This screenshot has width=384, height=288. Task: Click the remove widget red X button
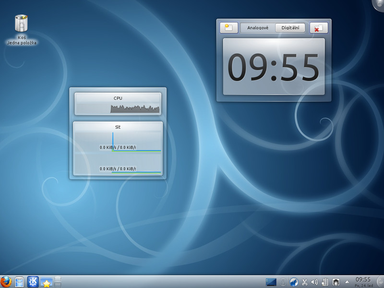[319, 28]
